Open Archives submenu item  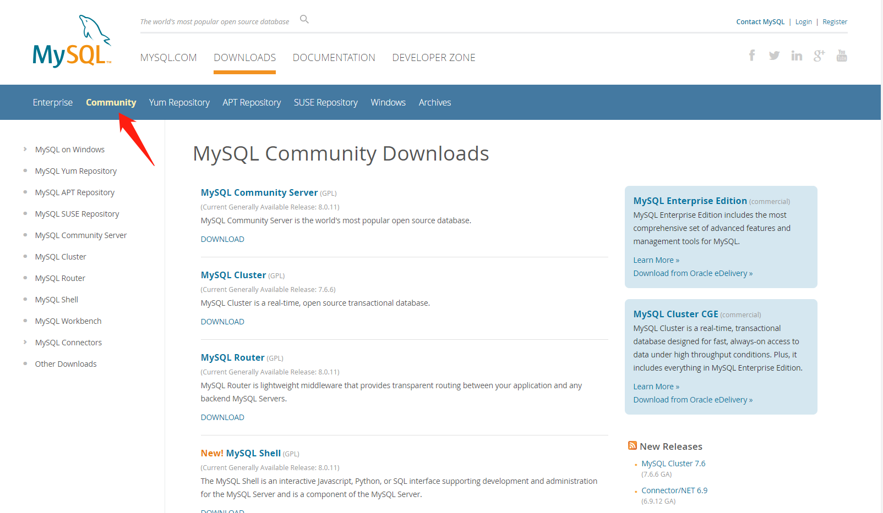tap(435, 102)
